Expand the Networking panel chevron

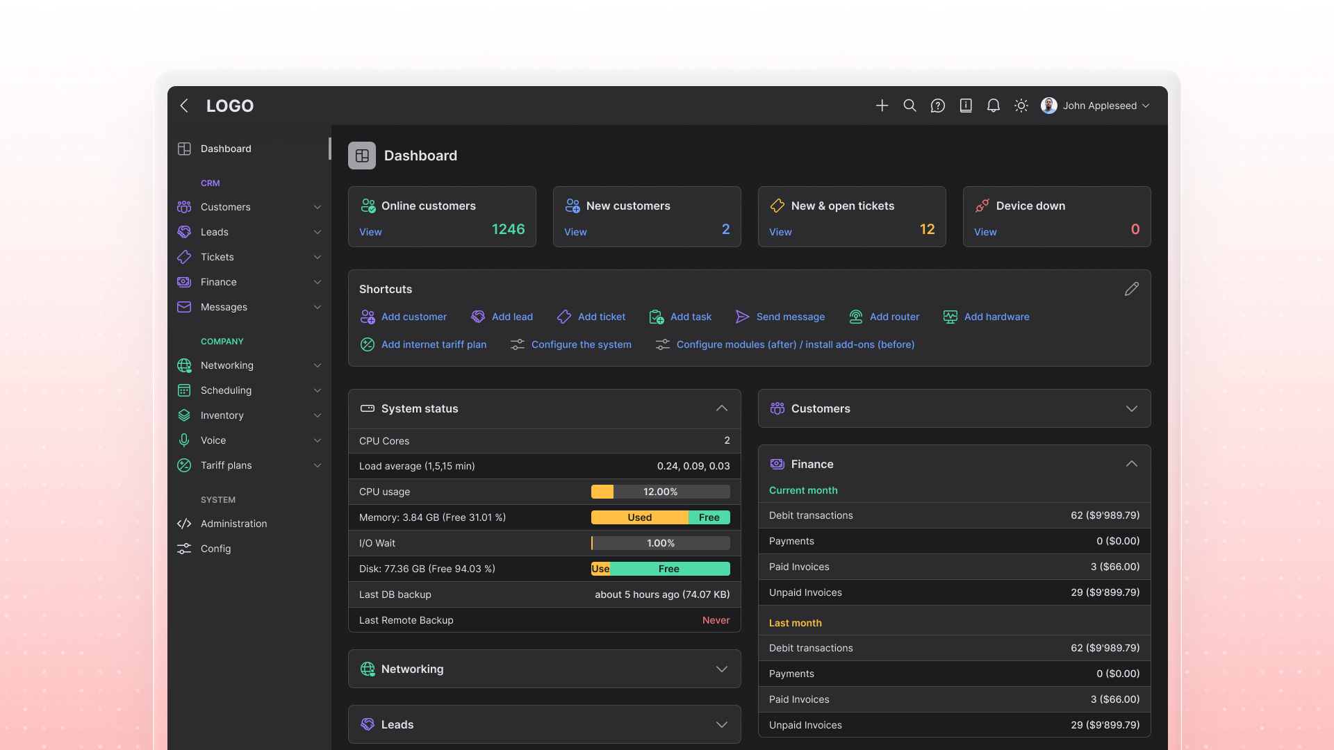[722, 669]
